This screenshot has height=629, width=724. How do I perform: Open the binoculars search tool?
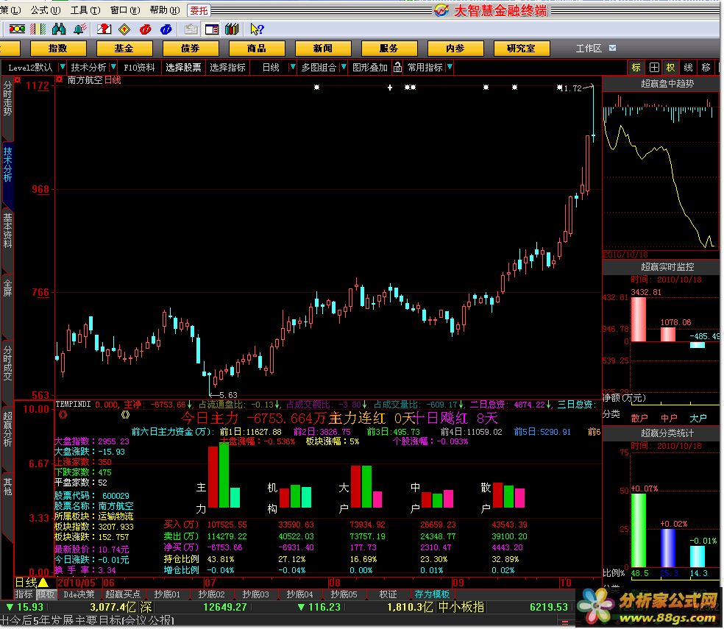59,29
